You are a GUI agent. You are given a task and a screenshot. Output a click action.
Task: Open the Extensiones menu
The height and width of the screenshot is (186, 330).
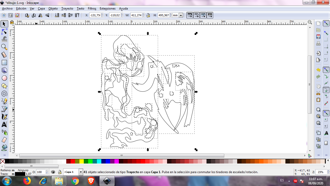(108, 9)
